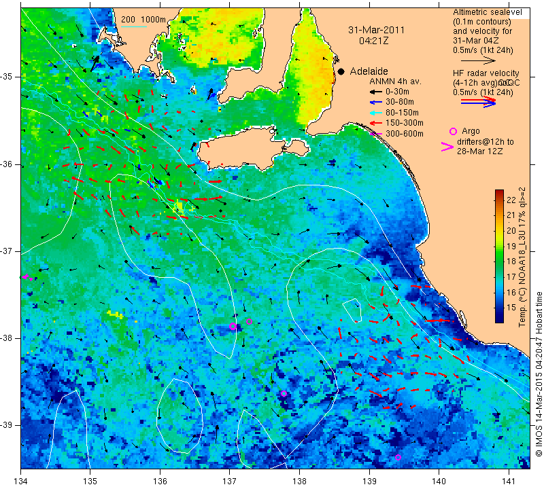
Task: Click the red and blue HF radar arrows
Action: 478,102
